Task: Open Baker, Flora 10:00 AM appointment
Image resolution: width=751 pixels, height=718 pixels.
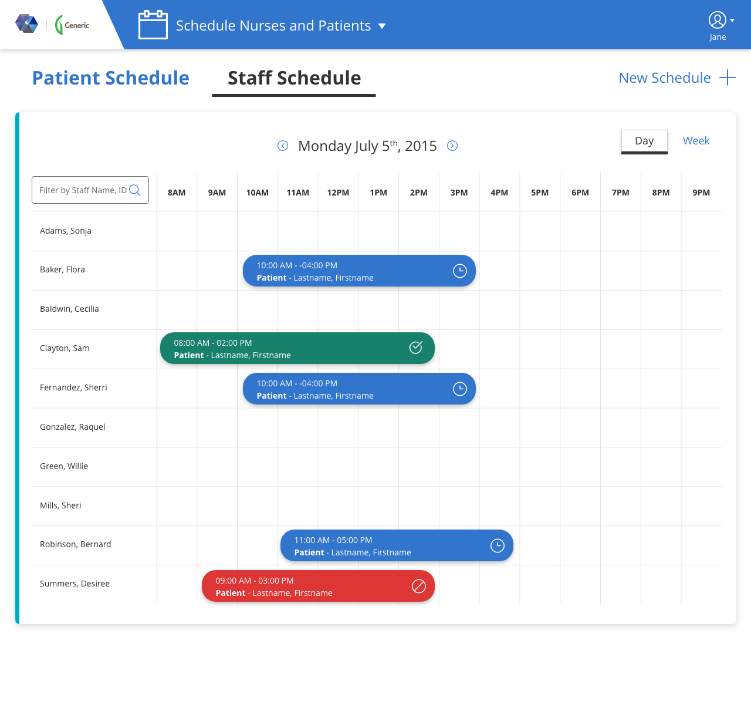Action: click(x=359, y=271)
